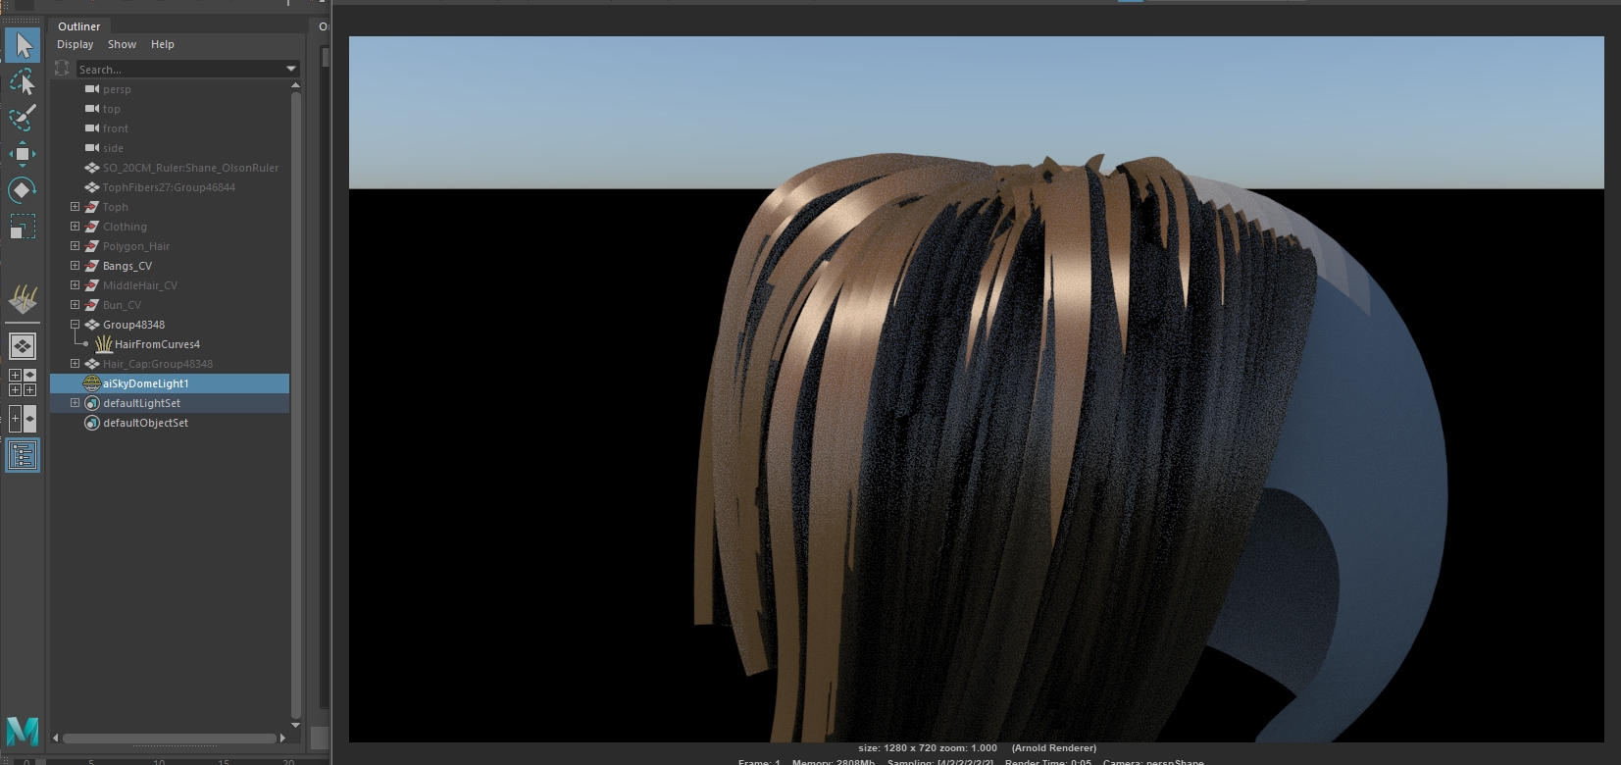The height and width of the screenshot is (765, 1621).
Task: Open the Outliner Display menu
Action: point(75,44)
